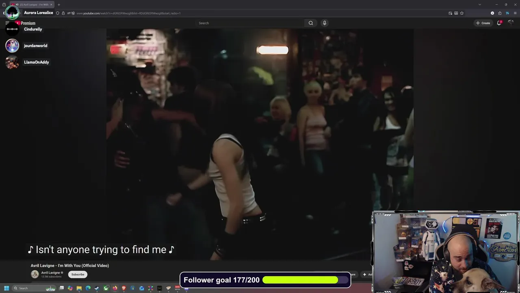Open a new browser tab
This screenshot has width=520, height=293.
59,4
